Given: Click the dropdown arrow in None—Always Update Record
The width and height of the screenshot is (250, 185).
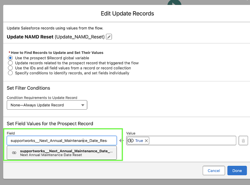Looking at the screenshot, I should coord(83,105).
